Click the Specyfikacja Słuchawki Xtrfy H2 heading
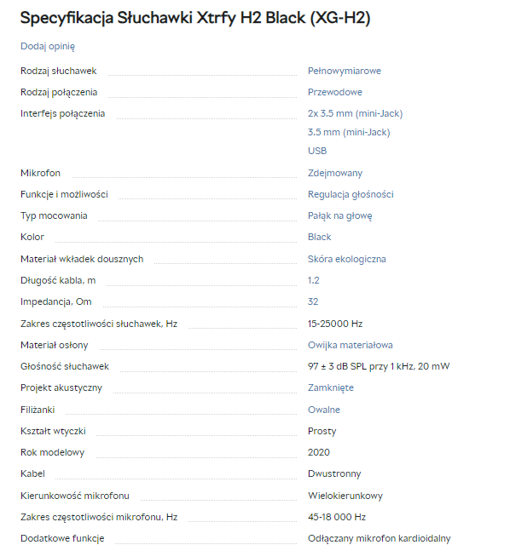 [195, 18]
